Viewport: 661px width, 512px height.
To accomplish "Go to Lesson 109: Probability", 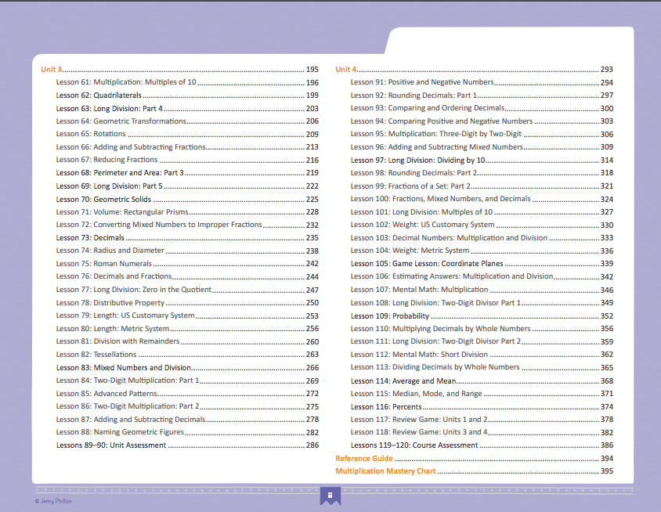I will (390, 316).
